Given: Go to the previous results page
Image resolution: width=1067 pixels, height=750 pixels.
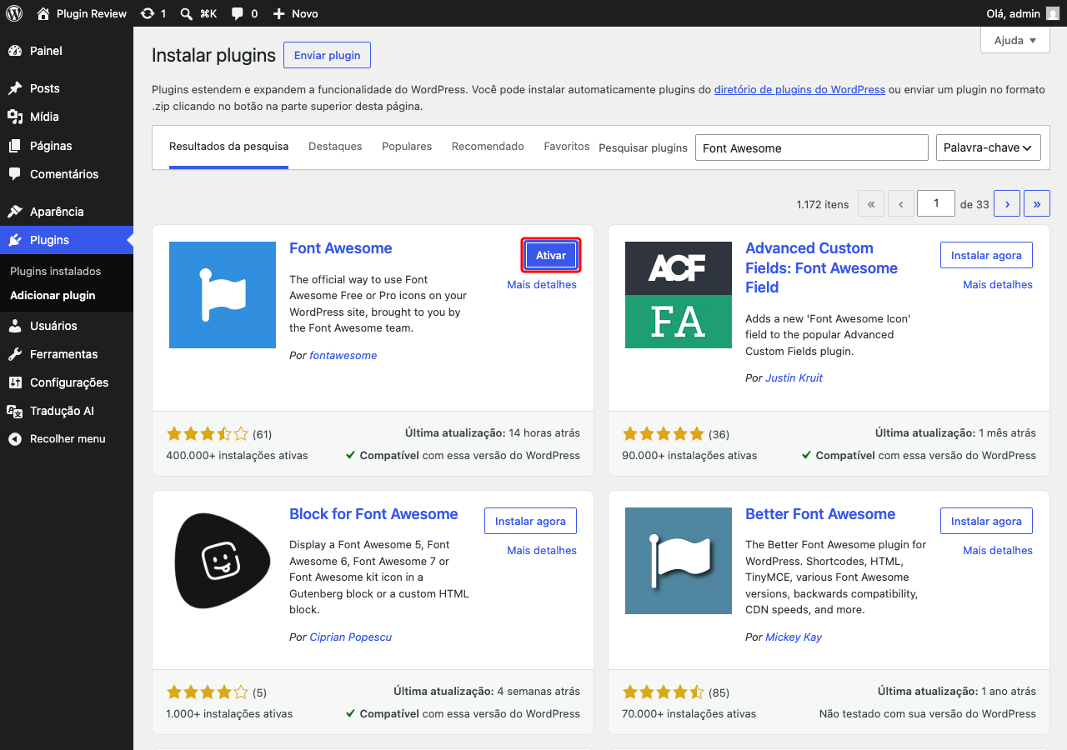Looking at the screenshot, I should point(901,203).
